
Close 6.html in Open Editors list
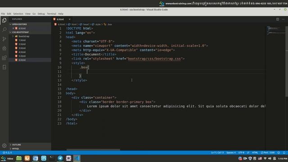(13, 28)
